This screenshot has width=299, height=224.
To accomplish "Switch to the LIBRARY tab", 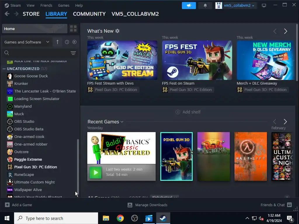I will pyautogui.click(x=56, y=14).
